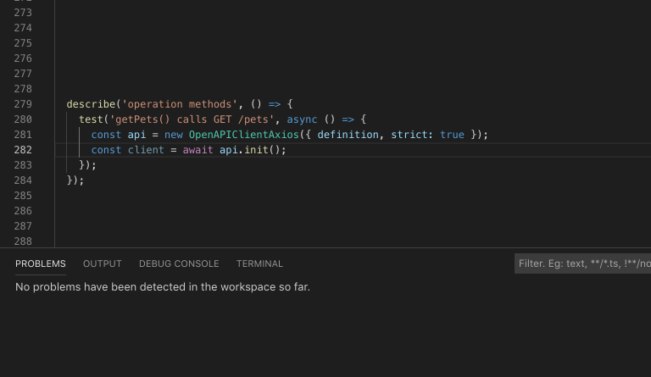Viewport: 651px width, 377px height.
Task: Click the 'strict' property key
Action: [409, 135]
